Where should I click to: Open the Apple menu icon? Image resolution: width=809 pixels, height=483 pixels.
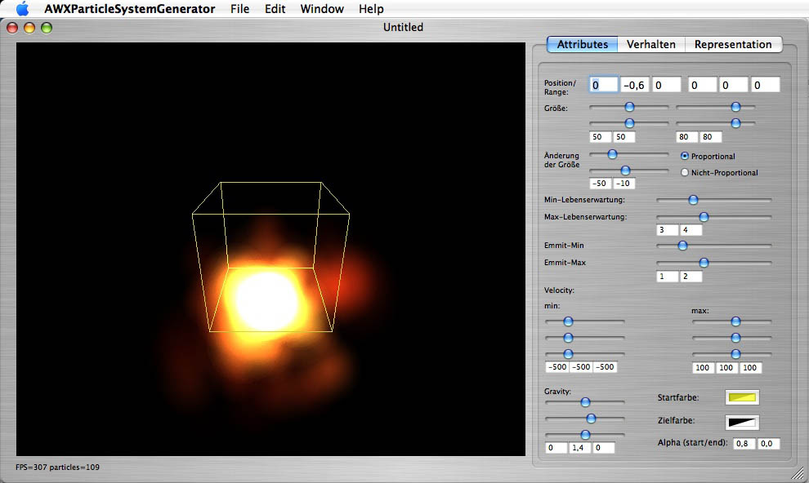point(22,10)
